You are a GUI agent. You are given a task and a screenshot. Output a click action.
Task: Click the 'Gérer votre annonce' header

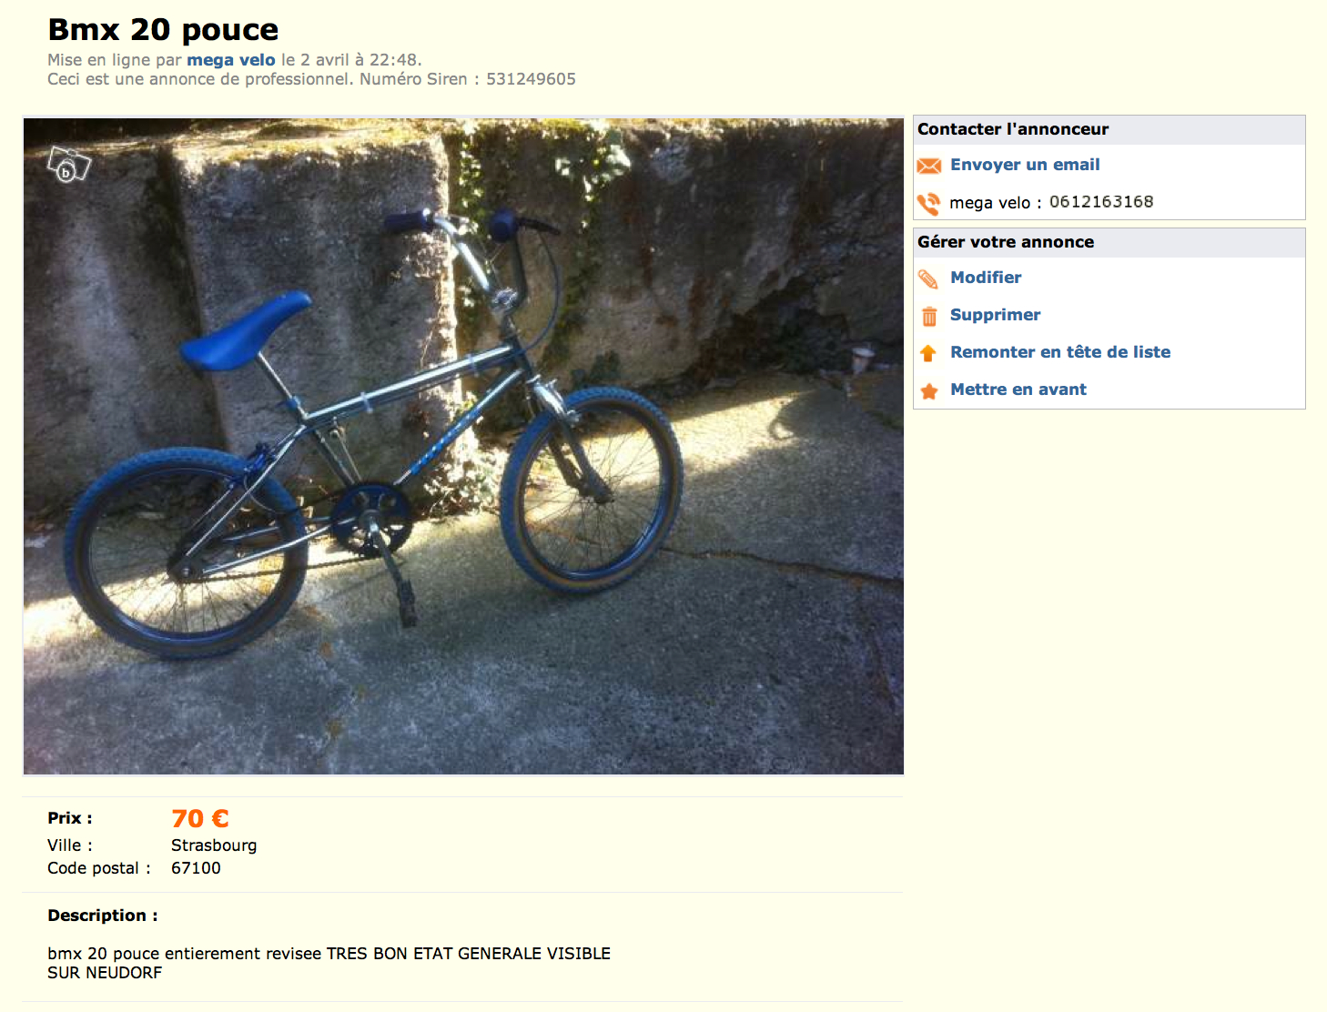click(1006, 242)
